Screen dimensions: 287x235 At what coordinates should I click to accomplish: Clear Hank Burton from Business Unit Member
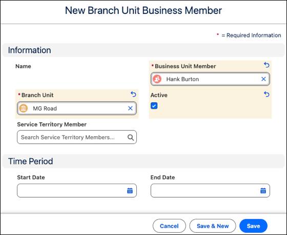point(263,79)
